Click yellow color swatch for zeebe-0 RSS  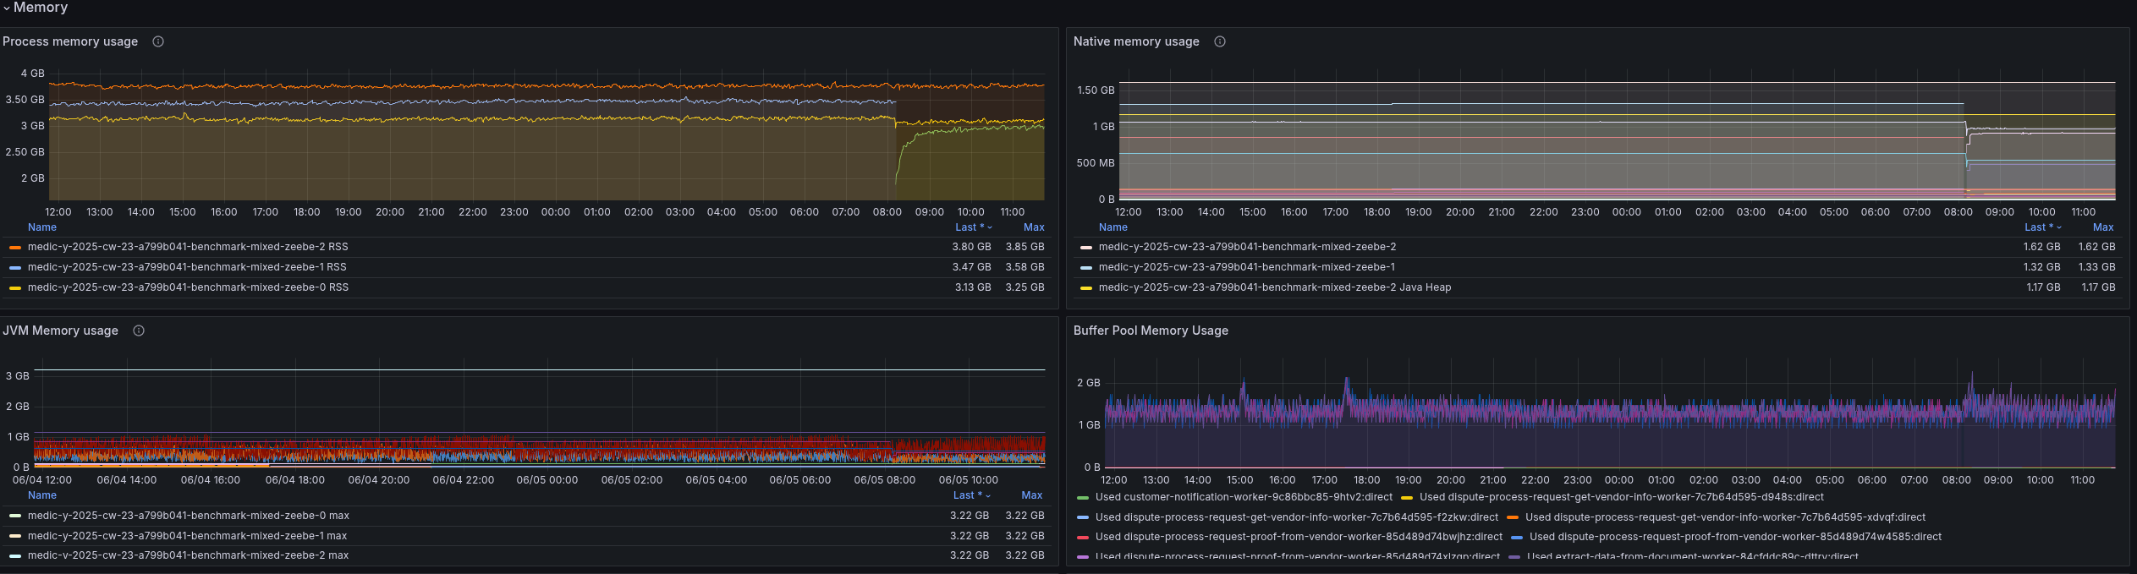click(x=15, y=288)
